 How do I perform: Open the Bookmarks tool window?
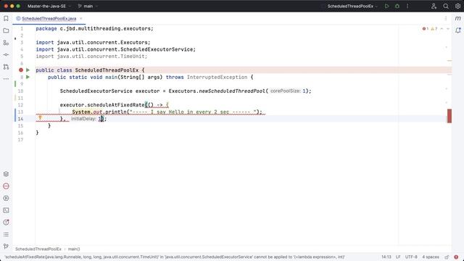click(6, 19)
